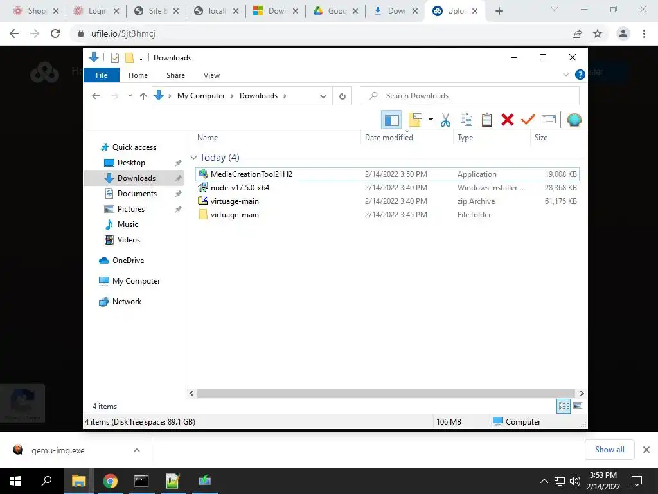658x494 pixels.
Task: Sort by the Name column header
Action: 278,138
